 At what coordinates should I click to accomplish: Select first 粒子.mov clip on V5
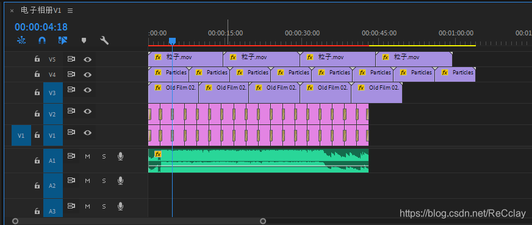point(185,59)
